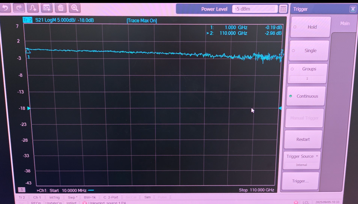Open the Power Level keypad icon
Screen dimensions: 358x204
click(x=283, y=9)
